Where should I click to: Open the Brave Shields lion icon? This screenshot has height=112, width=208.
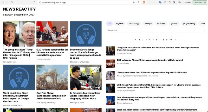[144, 2]
